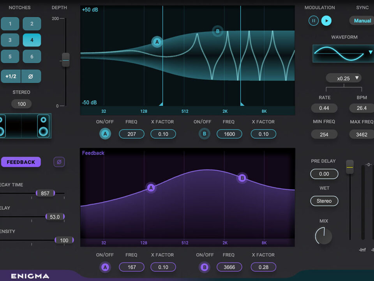Open the Stereo wet mode selector
This screenshot has height=281, width=374.
[324, 201]
